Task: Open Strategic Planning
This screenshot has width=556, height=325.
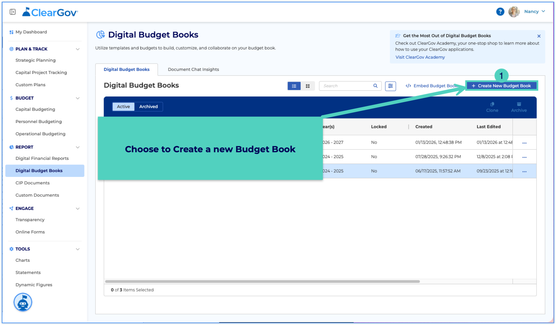Action: click(35, 60)
